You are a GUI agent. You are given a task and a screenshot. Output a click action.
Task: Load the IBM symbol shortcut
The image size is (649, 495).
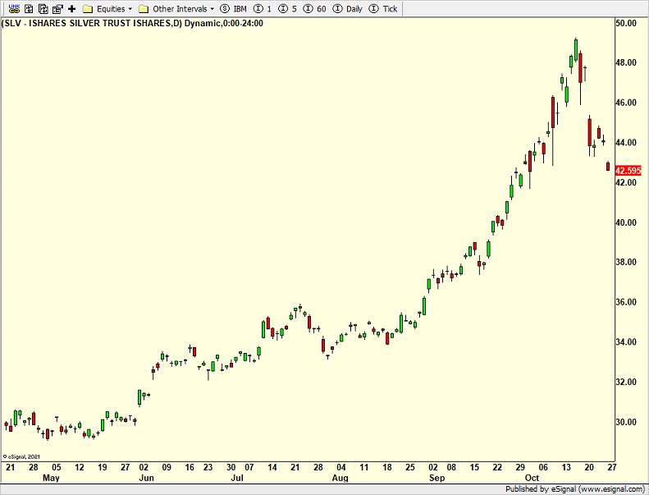click(234, 8)
